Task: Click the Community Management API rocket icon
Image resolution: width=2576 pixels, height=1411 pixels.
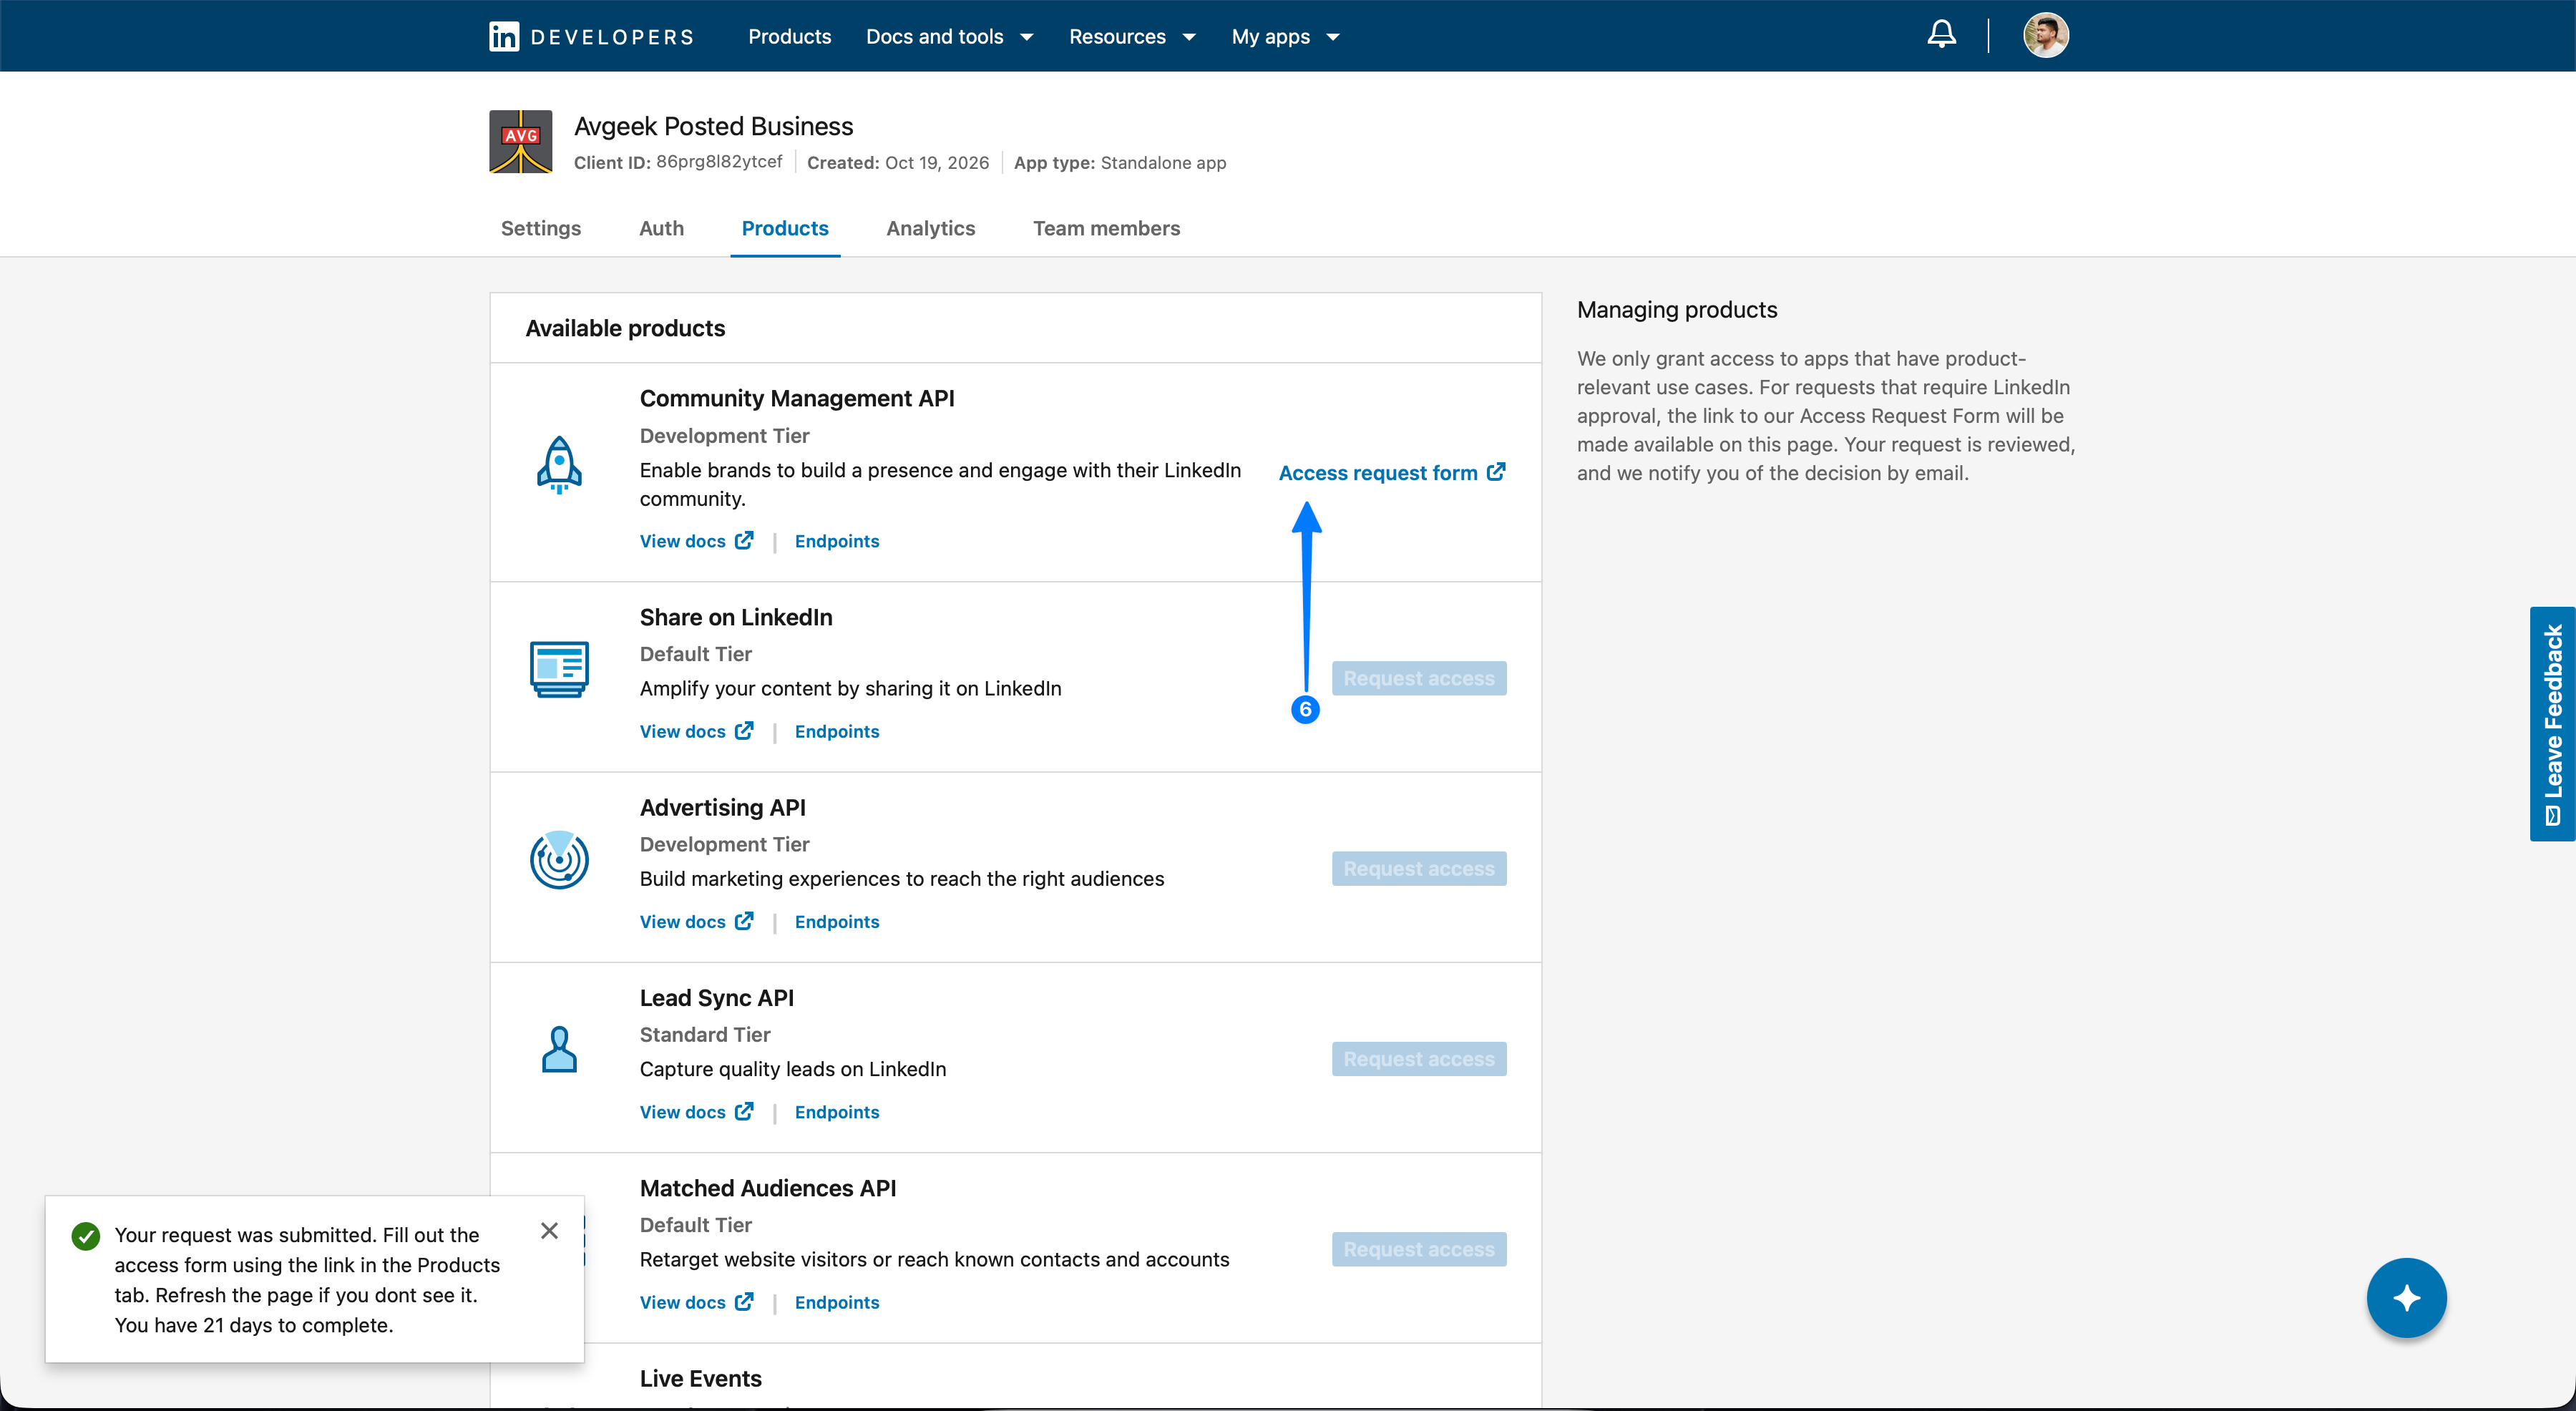Action: pos(559,465)
